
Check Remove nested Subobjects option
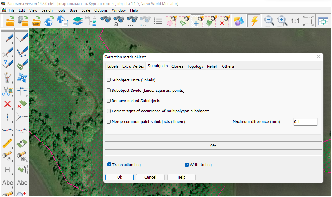pyautogui.click(x=109, y=101)
